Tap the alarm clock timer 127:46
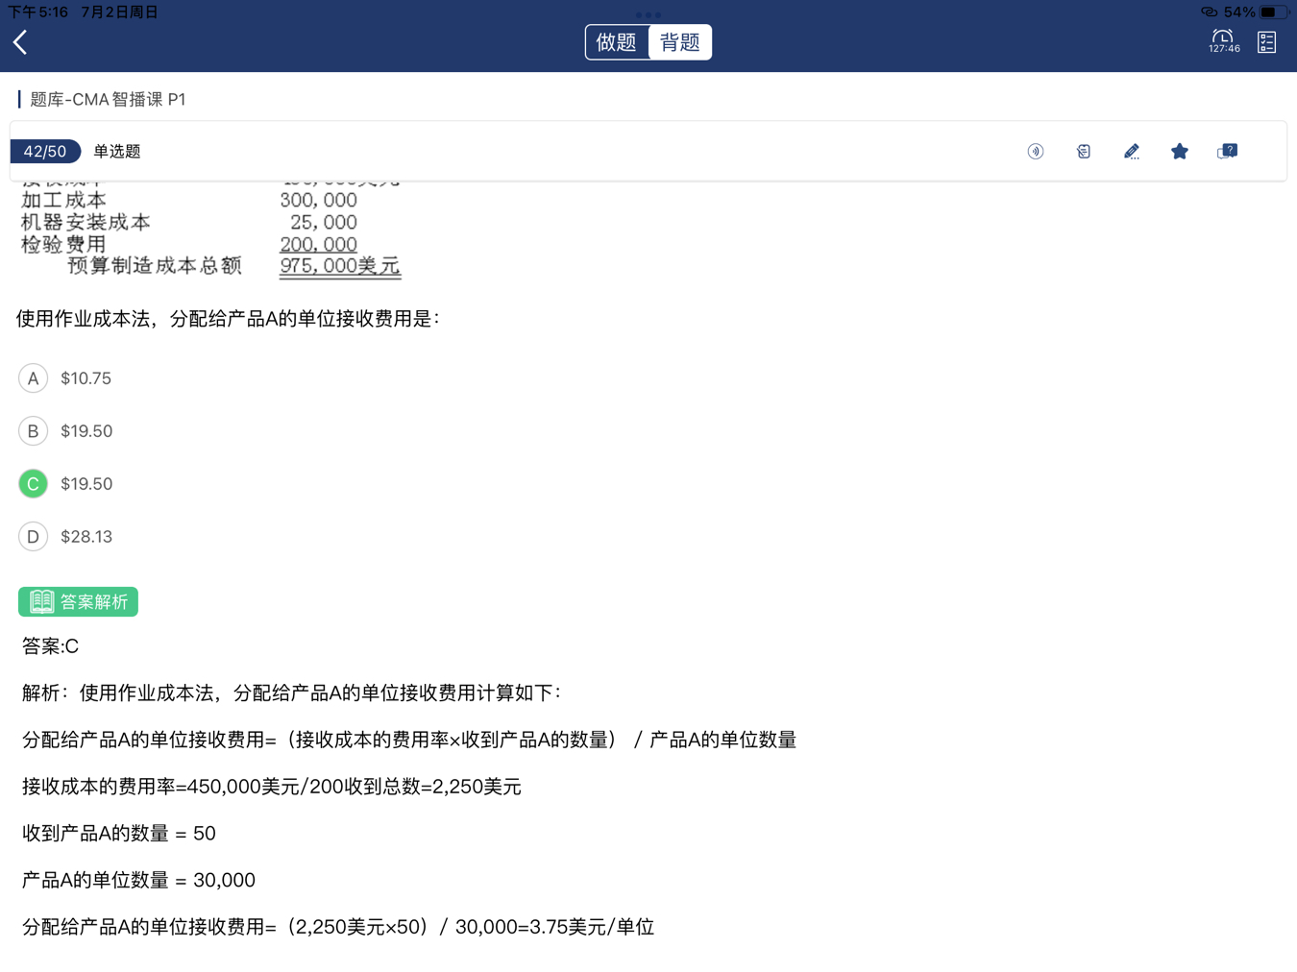Screen dimensions: 1297x972 pyautogui.click(x=1223, y=41)
